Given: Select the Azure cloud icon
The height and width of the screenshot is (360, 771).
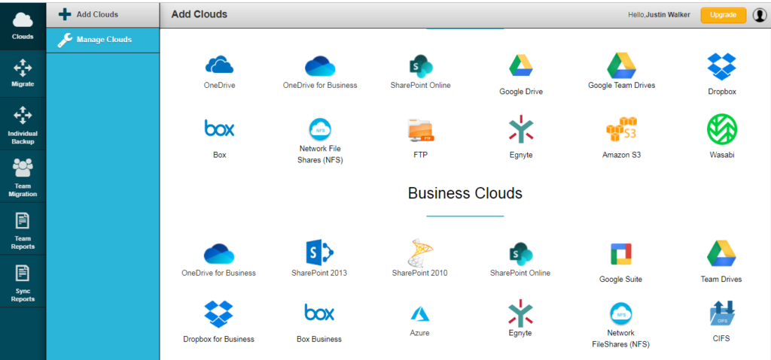Looking at the screenshot, I should (x=419, y=314).
